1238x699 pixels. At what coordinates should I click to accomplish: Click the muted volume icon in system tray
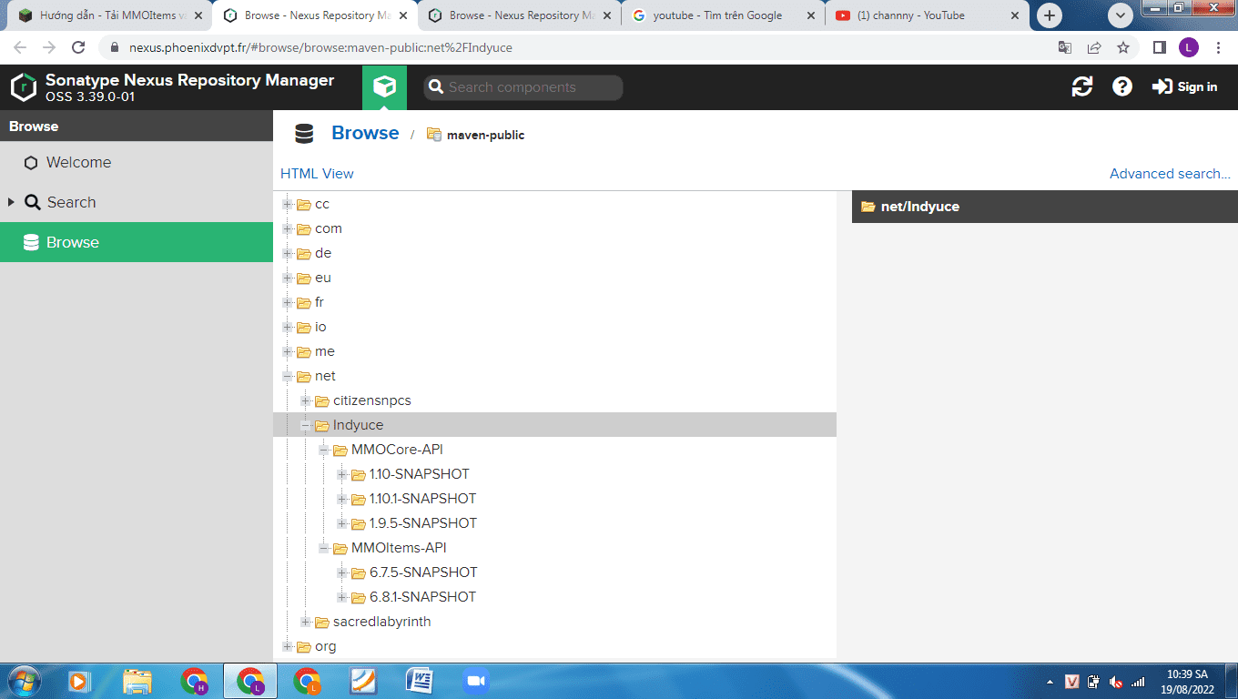[1116, 682]
